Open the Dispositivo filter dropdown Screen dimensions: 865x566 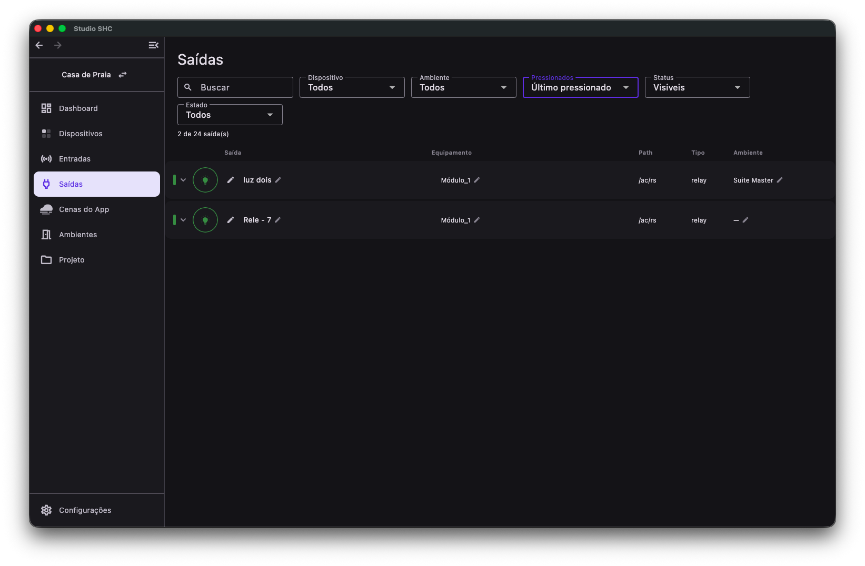(x=352, y=87)
